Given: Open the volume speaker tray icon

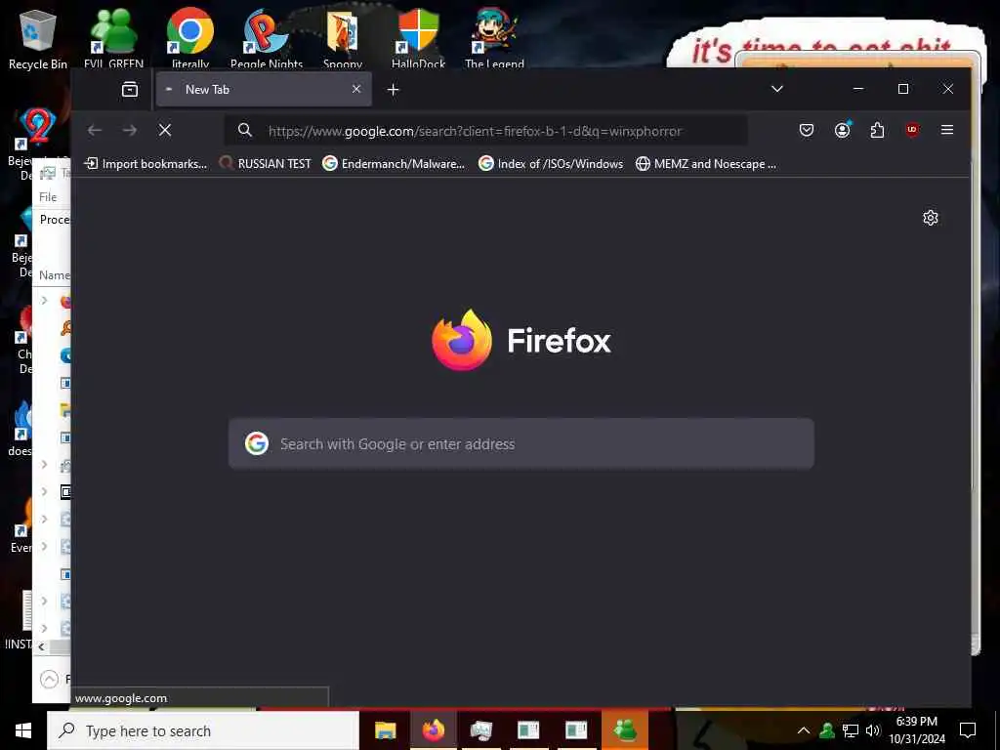Looking at the screenshot, I should point(873,730).
